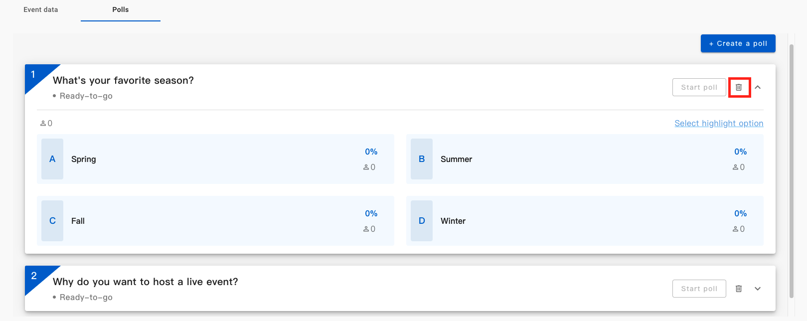
Task: Select the Summer option card
Action: [x=584, y=159]
